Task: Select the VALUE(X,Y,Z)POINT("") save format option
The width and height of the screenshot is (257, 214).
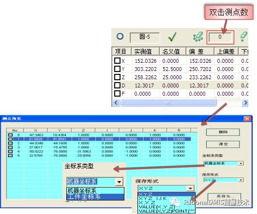Action: [166, 211]
